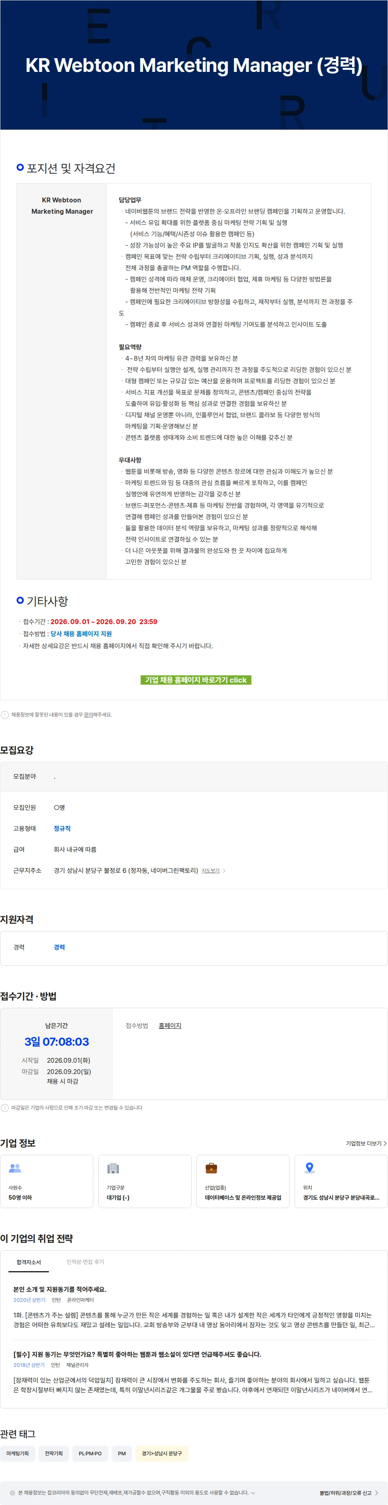
Task: Click the chevron next to 지도보기
Action: [x=224, y=870]
